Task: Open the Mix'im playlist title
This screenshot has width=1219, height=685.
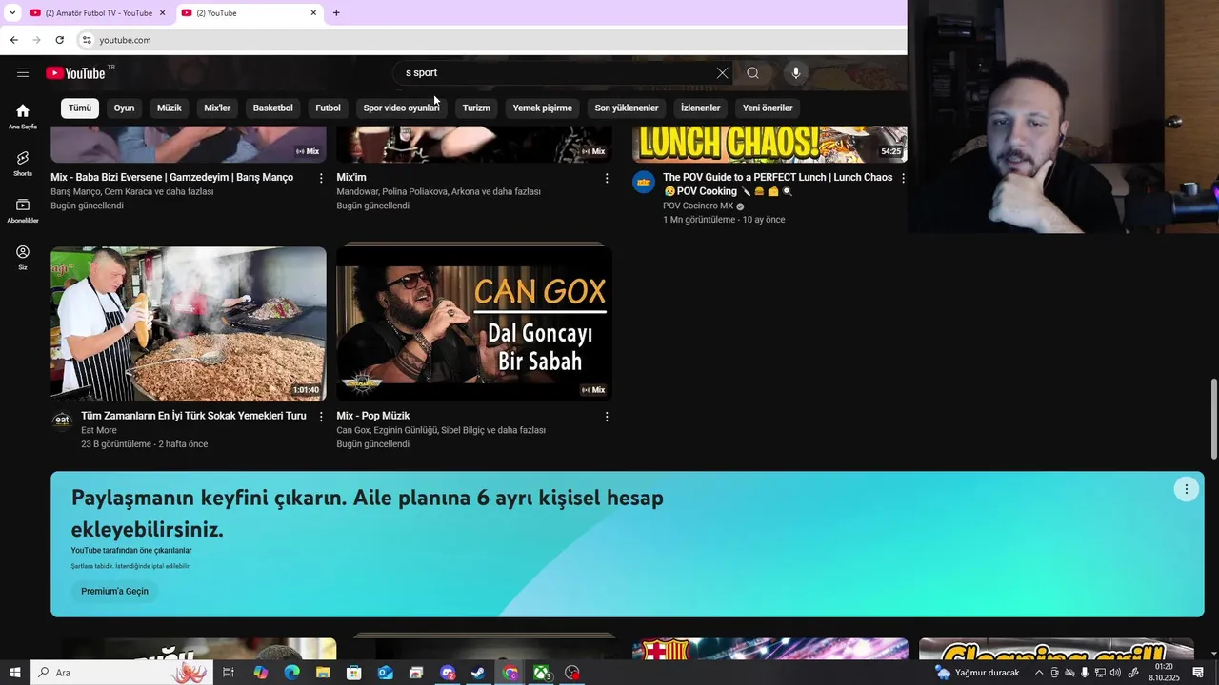Action: [351, 177]
